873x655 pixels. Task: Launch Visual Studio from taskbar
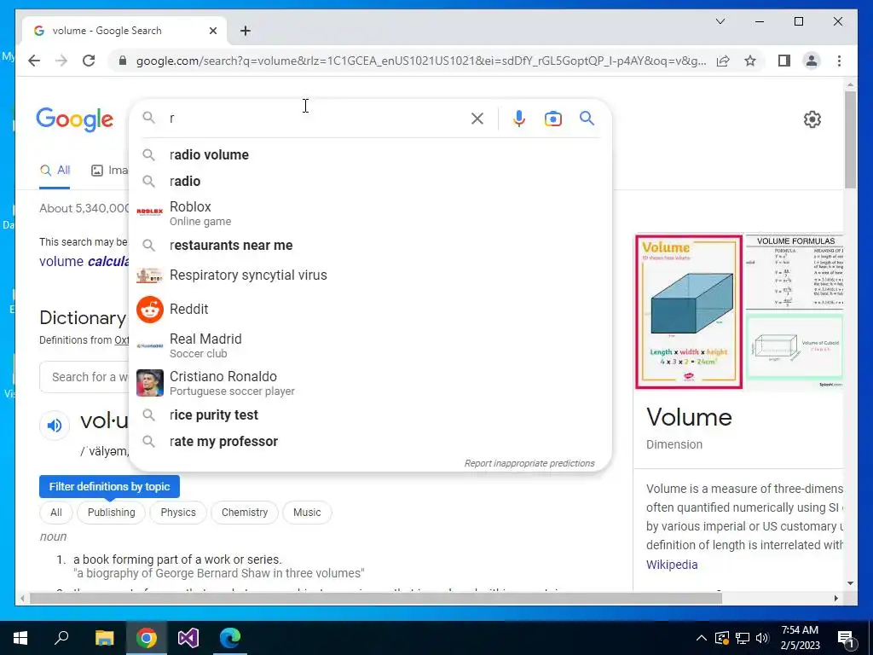pyautogui.click(x=188, y=638)
